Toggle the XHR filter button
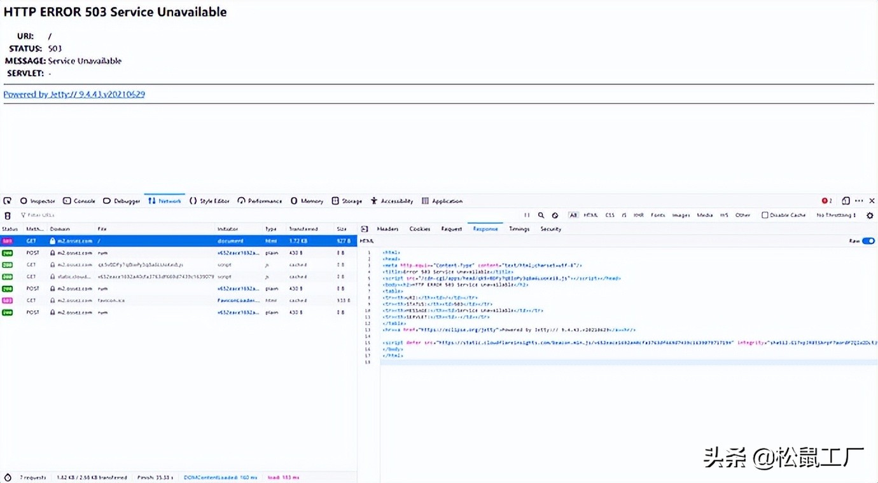The image size is (878, 483). tap(638, 215)
